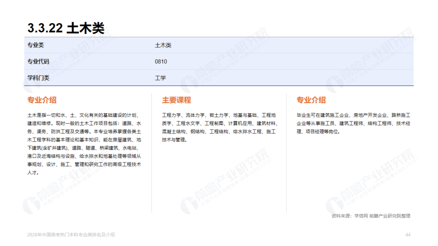Click the right orange heading "专业介绍"
Screen dimensions: 438x246
pos(311,100)
